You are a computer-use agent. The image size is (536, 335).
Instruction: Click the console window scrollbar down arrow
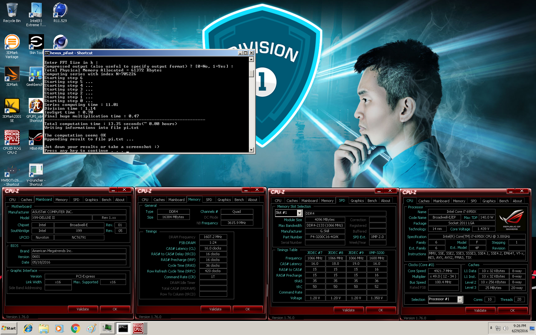(x=251, y=150)
